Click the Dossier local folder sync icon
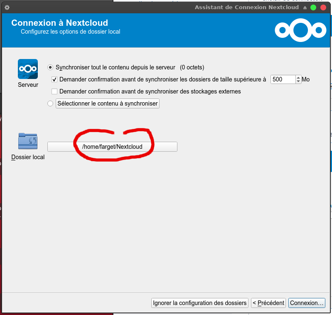The height and width of the screenshot is (315, 332). (x=28, y=142)
